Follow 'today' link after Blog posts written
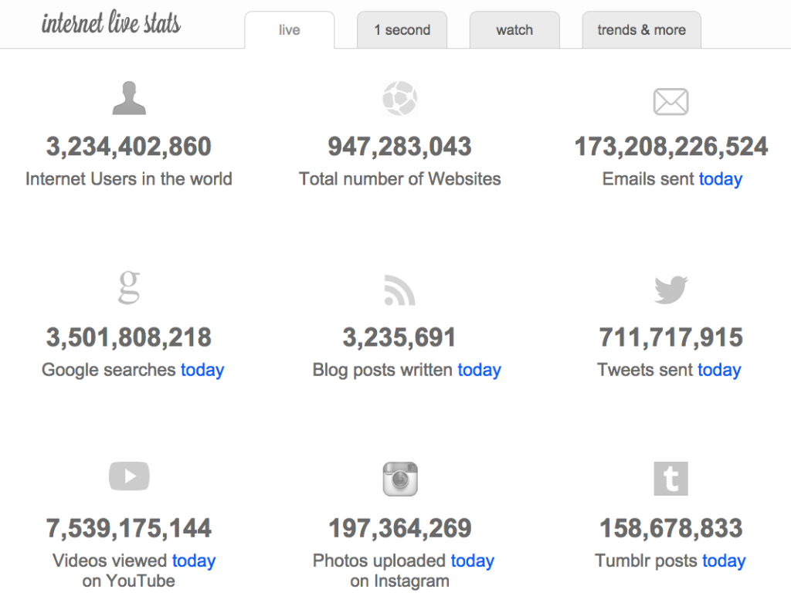 coord(479,370)
